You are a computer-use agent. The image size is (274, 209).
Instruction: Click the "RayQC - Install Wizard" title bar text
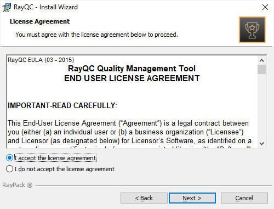coord(45,7)
